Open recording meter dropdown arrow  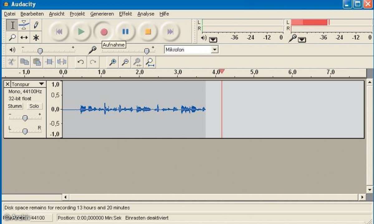click(302, 40)
